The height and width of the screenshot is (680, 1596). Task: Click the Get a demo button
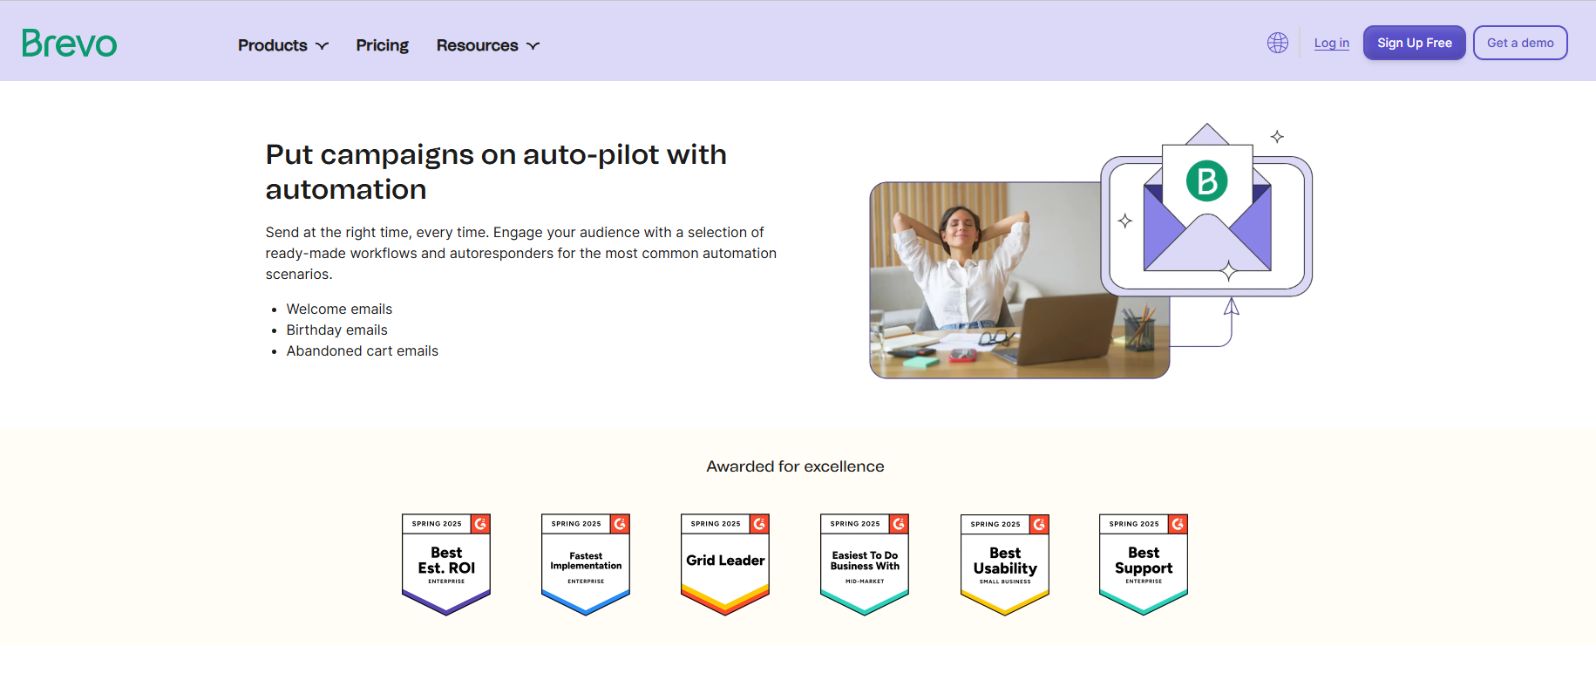pos(1520,43)
